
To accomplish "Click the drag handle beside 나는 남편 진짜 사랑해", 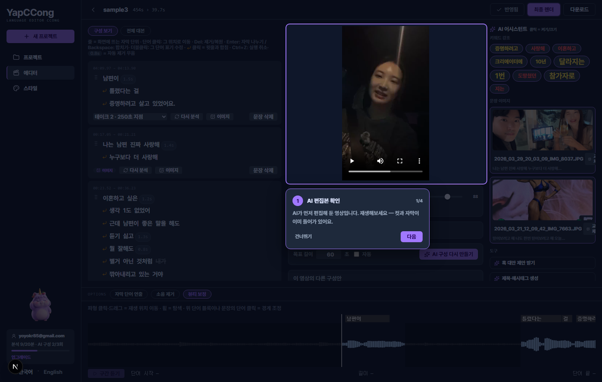I will pyautogui.click(x=96, y=144).
